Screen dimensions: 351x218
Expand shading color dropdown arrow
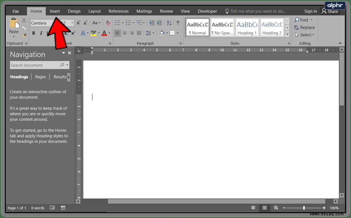[x=167, y=33]
